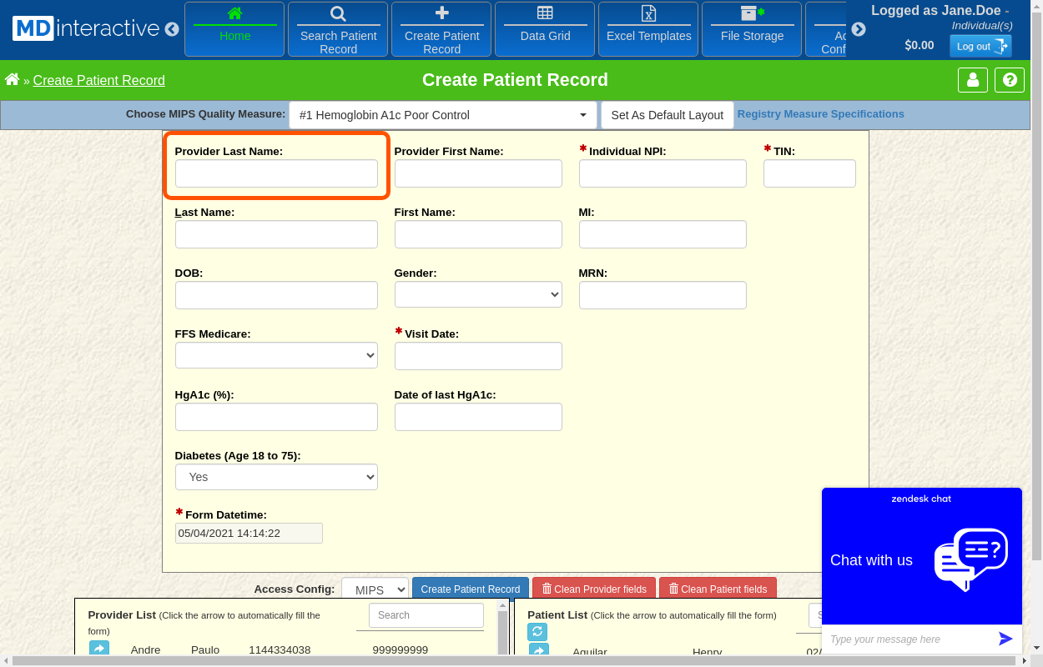Open Excel Templates from the nav bar
This screenshot has width=1043, height=667.
[x=648, y=29]
